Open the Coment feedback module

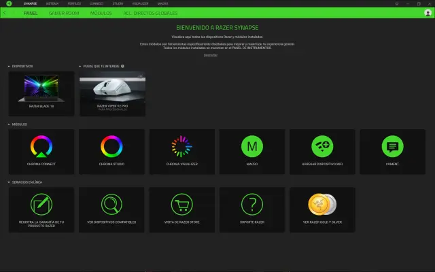tap(392, 146)
